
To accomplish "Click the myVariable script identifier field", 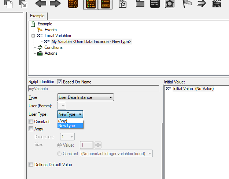I will pyautogui.click(x=94, y=89).
